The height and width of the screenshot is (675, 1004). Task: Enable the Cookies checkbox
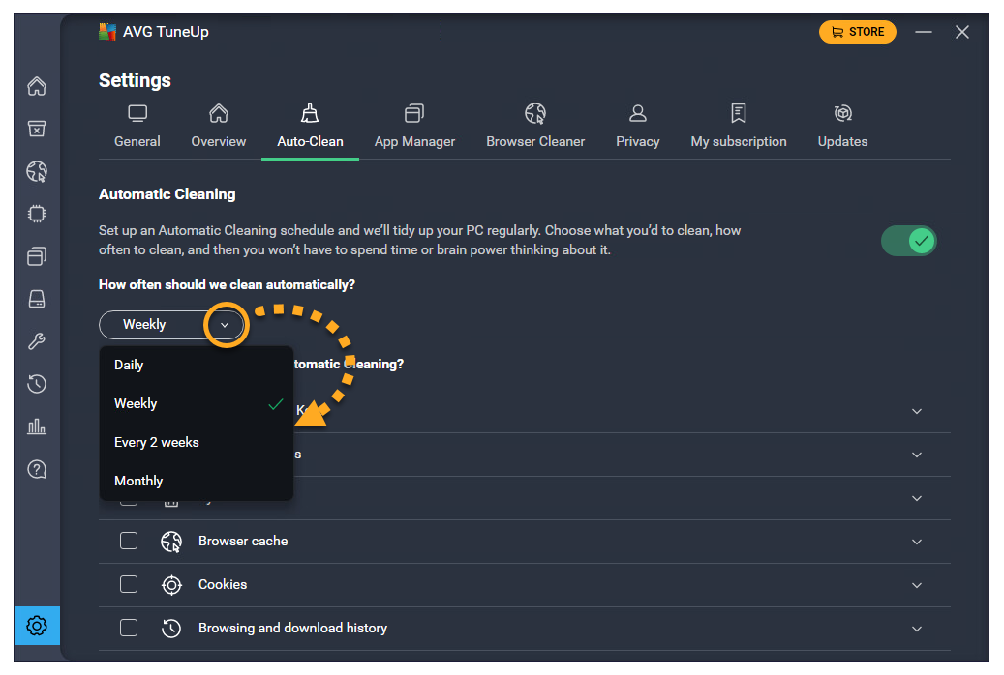tap(129, 584)
